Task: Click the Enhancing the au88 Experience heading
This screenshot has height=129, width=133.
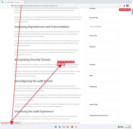Action: pos(34,111)
